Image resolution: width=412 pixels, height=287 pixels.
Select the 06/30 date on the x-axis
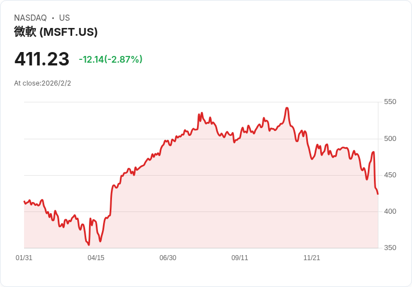click(168, 258)
